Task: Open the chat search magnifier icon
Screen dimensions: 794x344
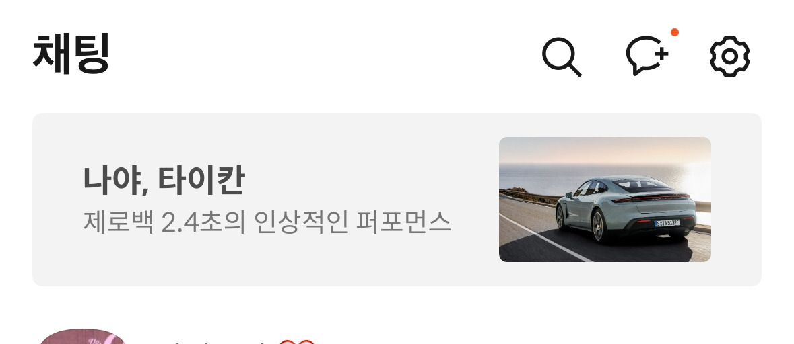Action: [562, 56]
